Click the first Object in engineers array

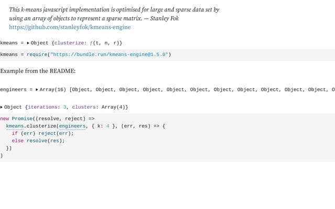pyautogui.click(x=81, y=89)
